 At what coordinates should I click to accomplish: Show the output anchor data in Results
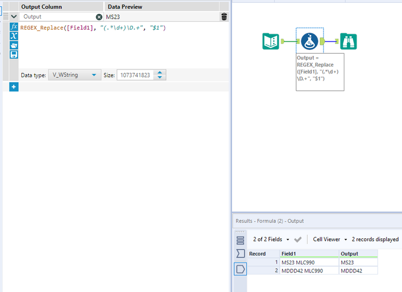pyautogui.click(x=240, y=269)
